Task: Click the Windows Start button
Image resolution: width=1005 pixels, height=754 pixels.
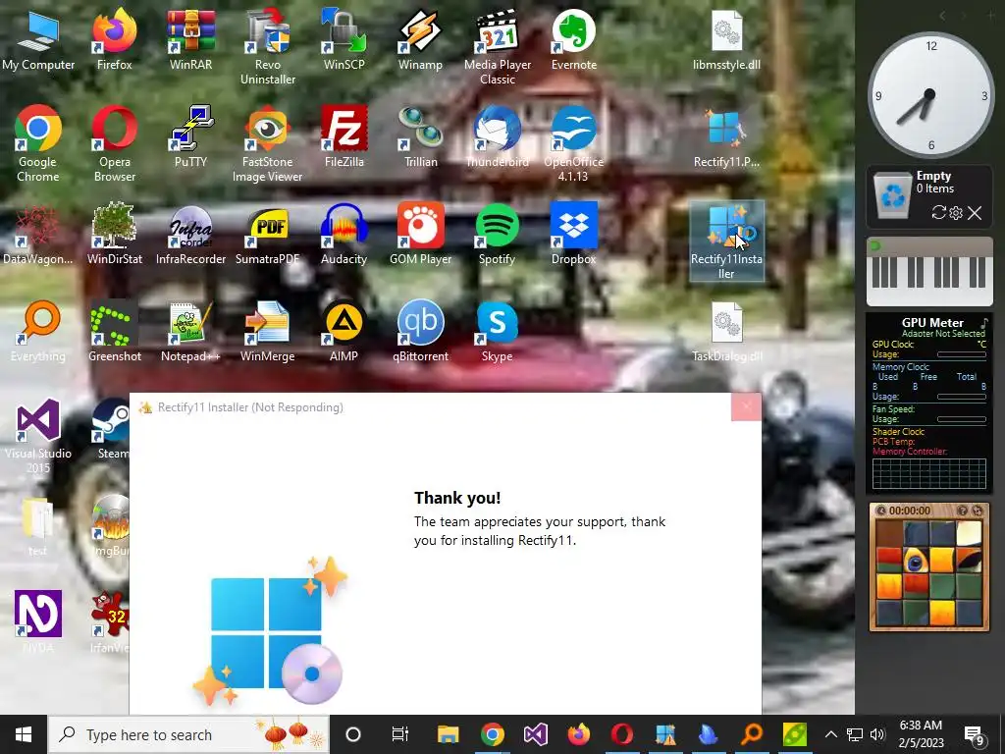Action: tap(24, 734)
